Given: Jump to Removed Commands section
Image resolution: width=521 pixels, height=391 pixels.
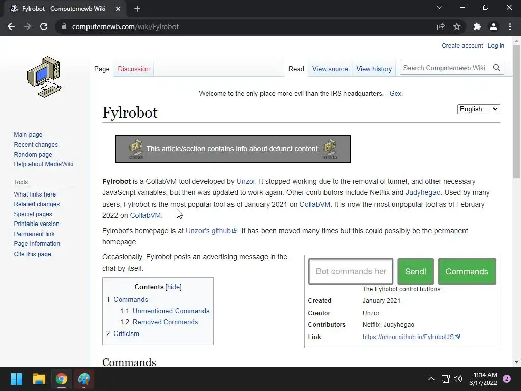Looking at the screenshot, I should 165,322.
